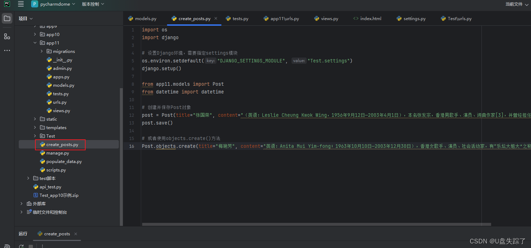Screen dimensions: 531x248
Task: Switch to settings.py editor tab
Action: 411,18
